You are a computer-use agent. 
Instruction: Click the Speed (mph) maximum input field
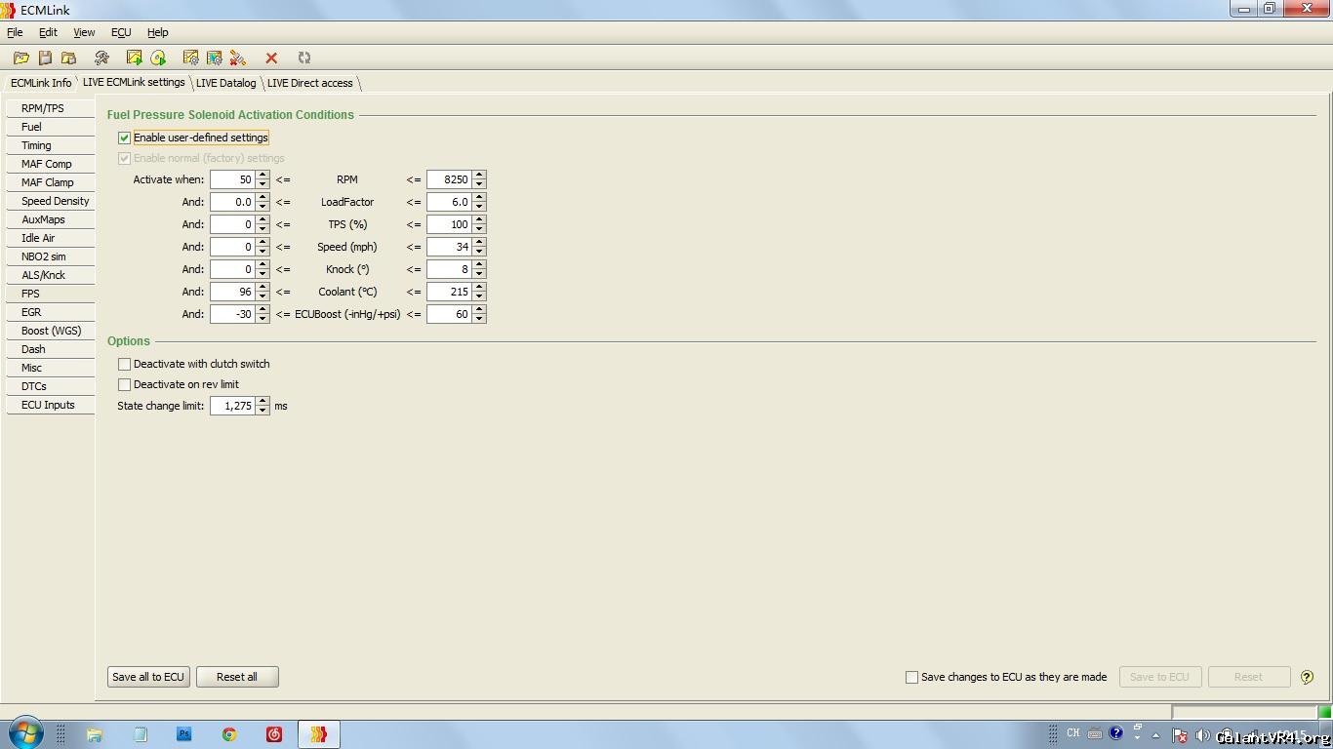point(449,247)
